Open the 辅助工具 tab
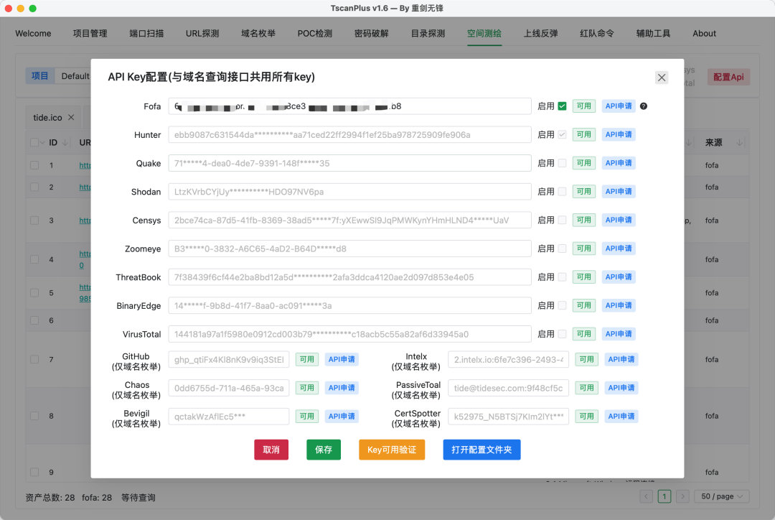 coord(654,34)
